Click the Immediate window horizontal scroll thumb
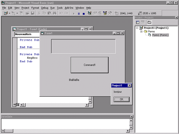This screenshot has width=179, height=134. (x=9, y=131)
